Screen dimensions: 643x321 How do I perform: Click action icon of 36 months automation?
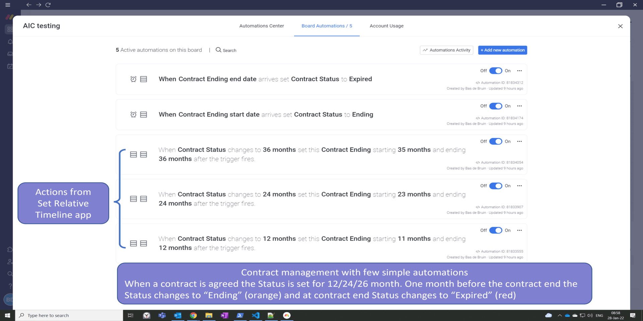pos(144,154)
